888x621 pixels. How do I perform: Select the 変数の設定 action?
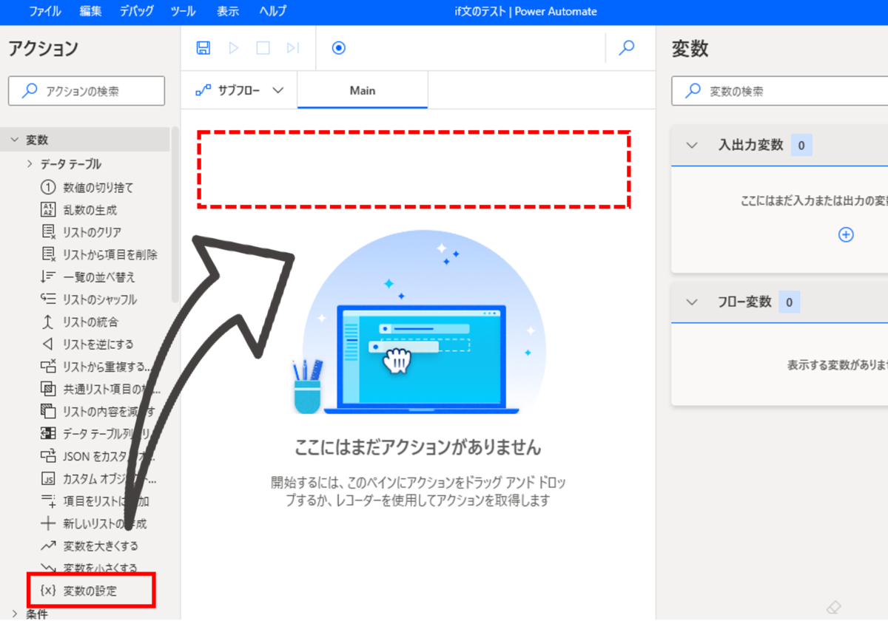[x=89, y=591]
